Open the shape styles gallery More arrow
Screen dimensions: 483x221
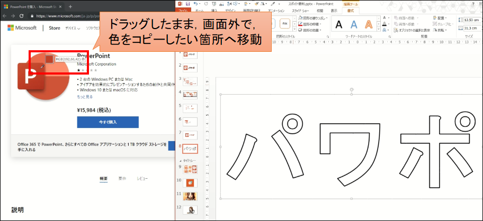pos(295,30)
